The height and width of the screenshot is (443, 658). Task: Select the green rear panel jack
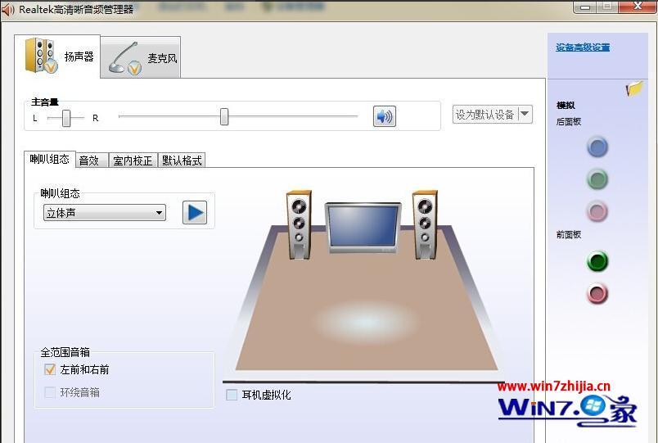click(x=597, y=179)
